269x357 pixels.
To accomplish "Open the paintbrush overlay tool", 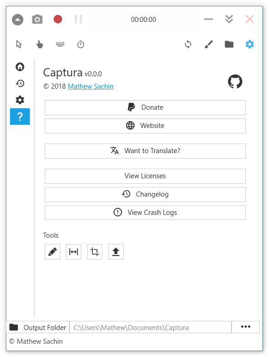I will coord(209,44).
